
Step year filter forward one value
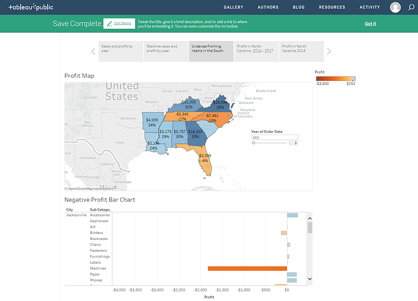tap(296, 143)
